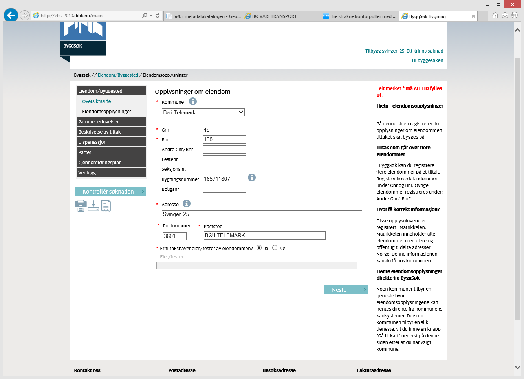524x379 pixels.
Task: Select the Ja radio button
Action: click(259, 248)
